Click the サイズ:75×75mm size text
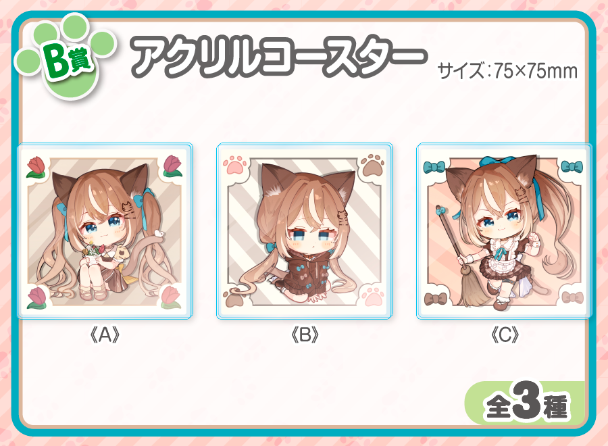 [507, 72]
